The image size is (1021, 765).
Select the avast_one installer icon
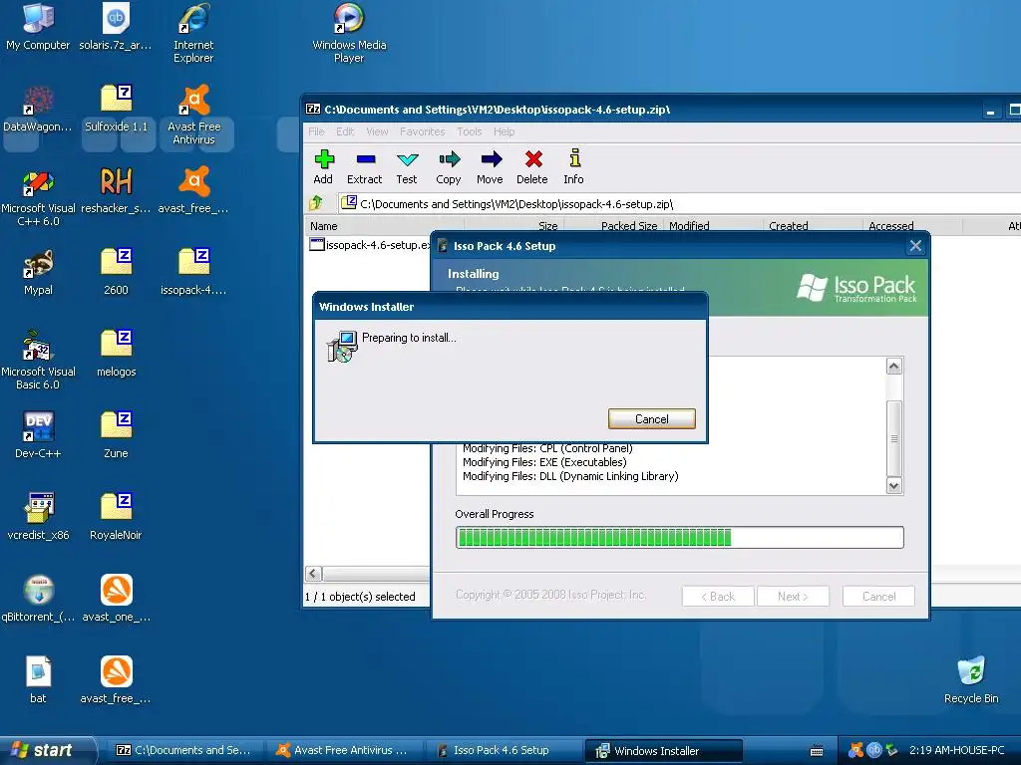pos(116,599)
